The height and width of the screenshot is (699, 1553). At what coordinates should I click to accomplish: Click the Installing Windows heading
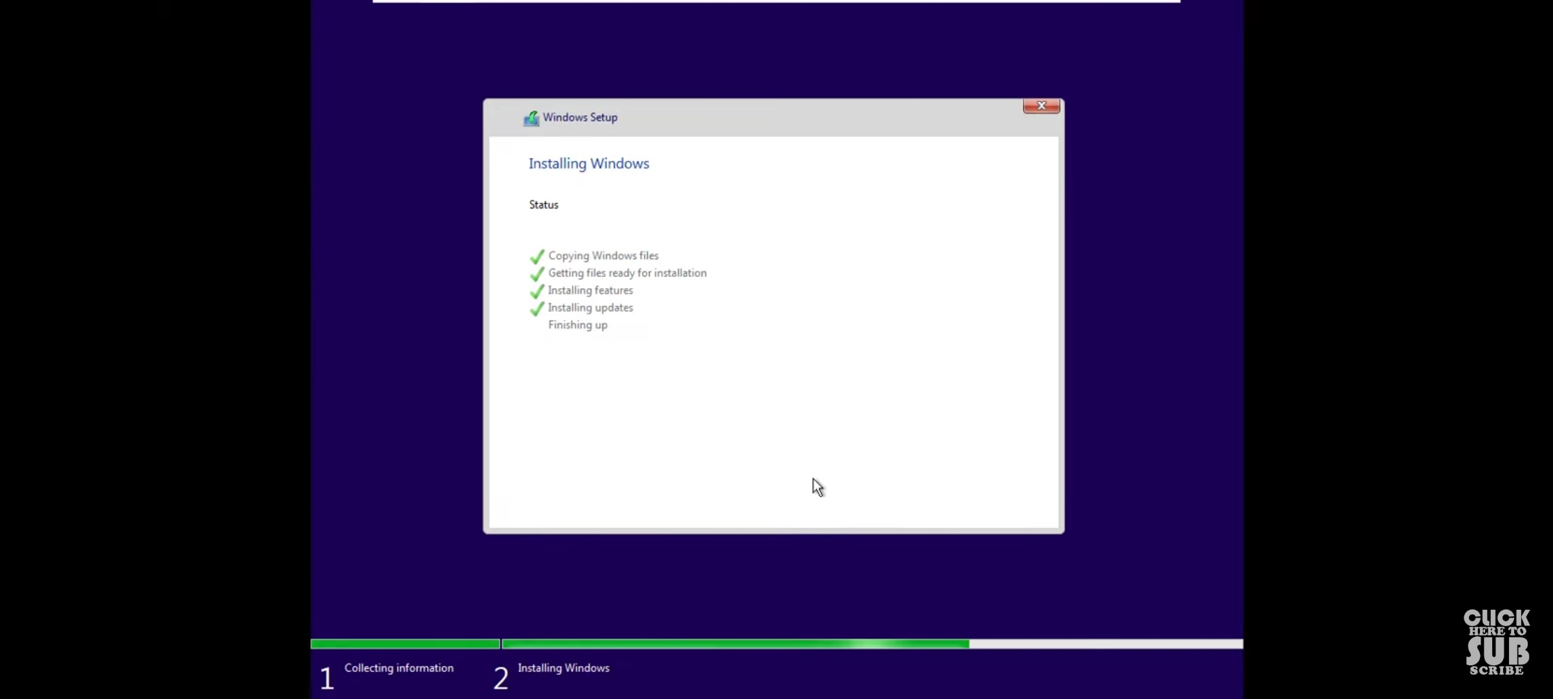pos(588,164)
